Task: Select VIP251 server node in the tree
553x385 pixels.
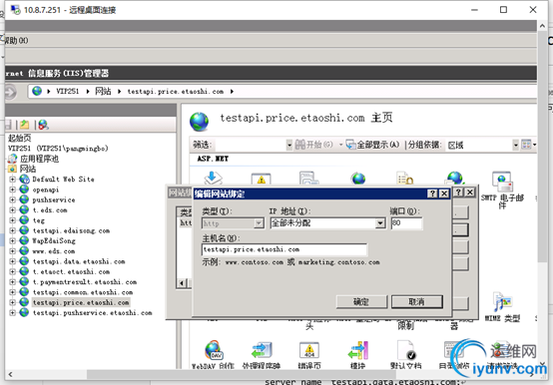Action: (x=58, y=149)
